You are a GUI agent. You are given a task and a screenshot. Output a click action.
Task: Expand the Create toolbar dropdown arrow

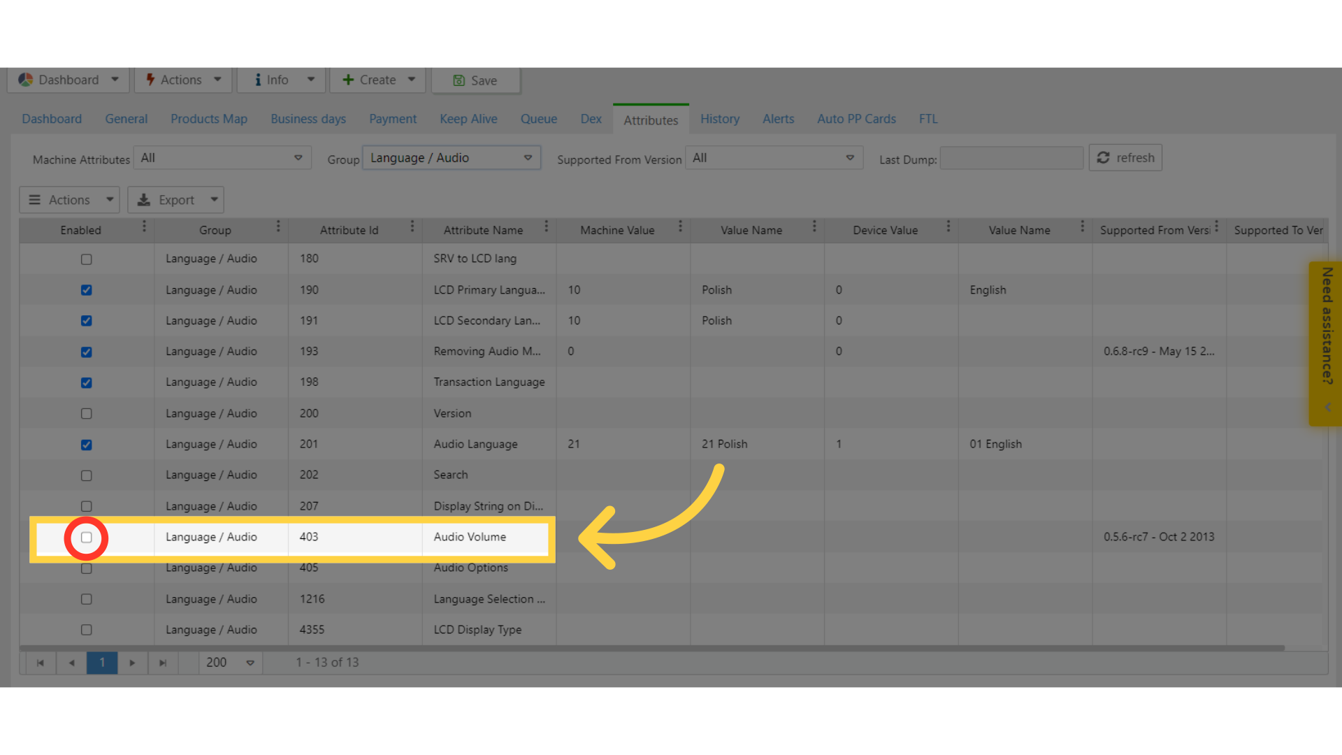(412, 80)
